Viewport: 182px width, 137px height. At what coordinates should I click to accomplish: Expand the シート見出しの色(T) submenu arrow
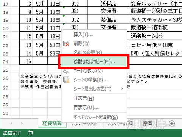click(122, 89)
